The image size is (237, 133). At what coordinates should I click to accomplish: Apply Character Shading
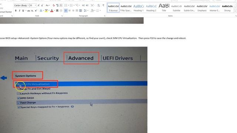[57, 11]
